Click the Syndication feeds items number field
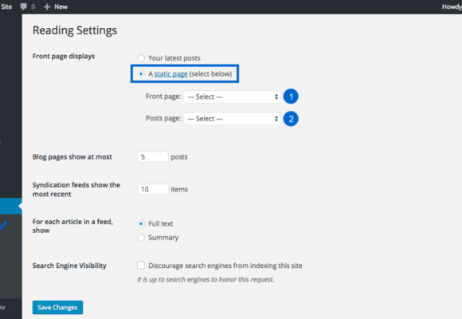Screen dimensions: 462x319 [x=153, y=189]
